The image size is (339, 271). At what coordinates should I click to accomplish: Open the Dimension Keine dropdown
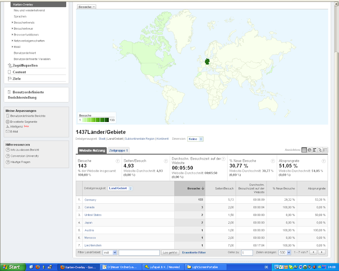[x=195, y=139]
